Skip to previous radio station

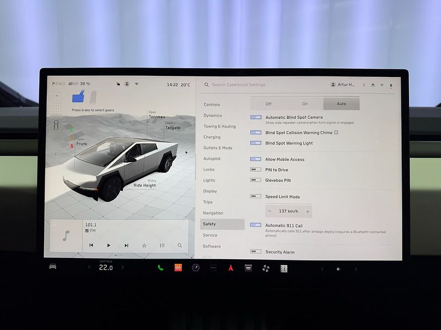[91, 245]
